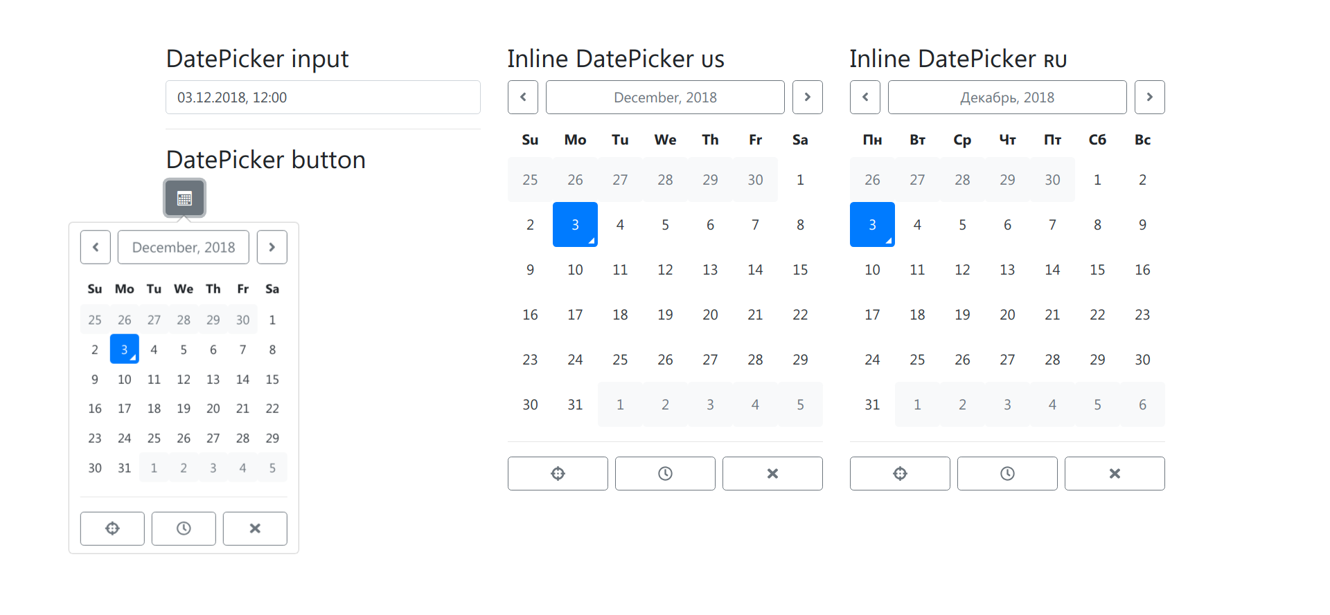The height and width of the screenshot is (615, 1330).
Task: Go to next month in US inline picker
Action: [x=807, y=97]
